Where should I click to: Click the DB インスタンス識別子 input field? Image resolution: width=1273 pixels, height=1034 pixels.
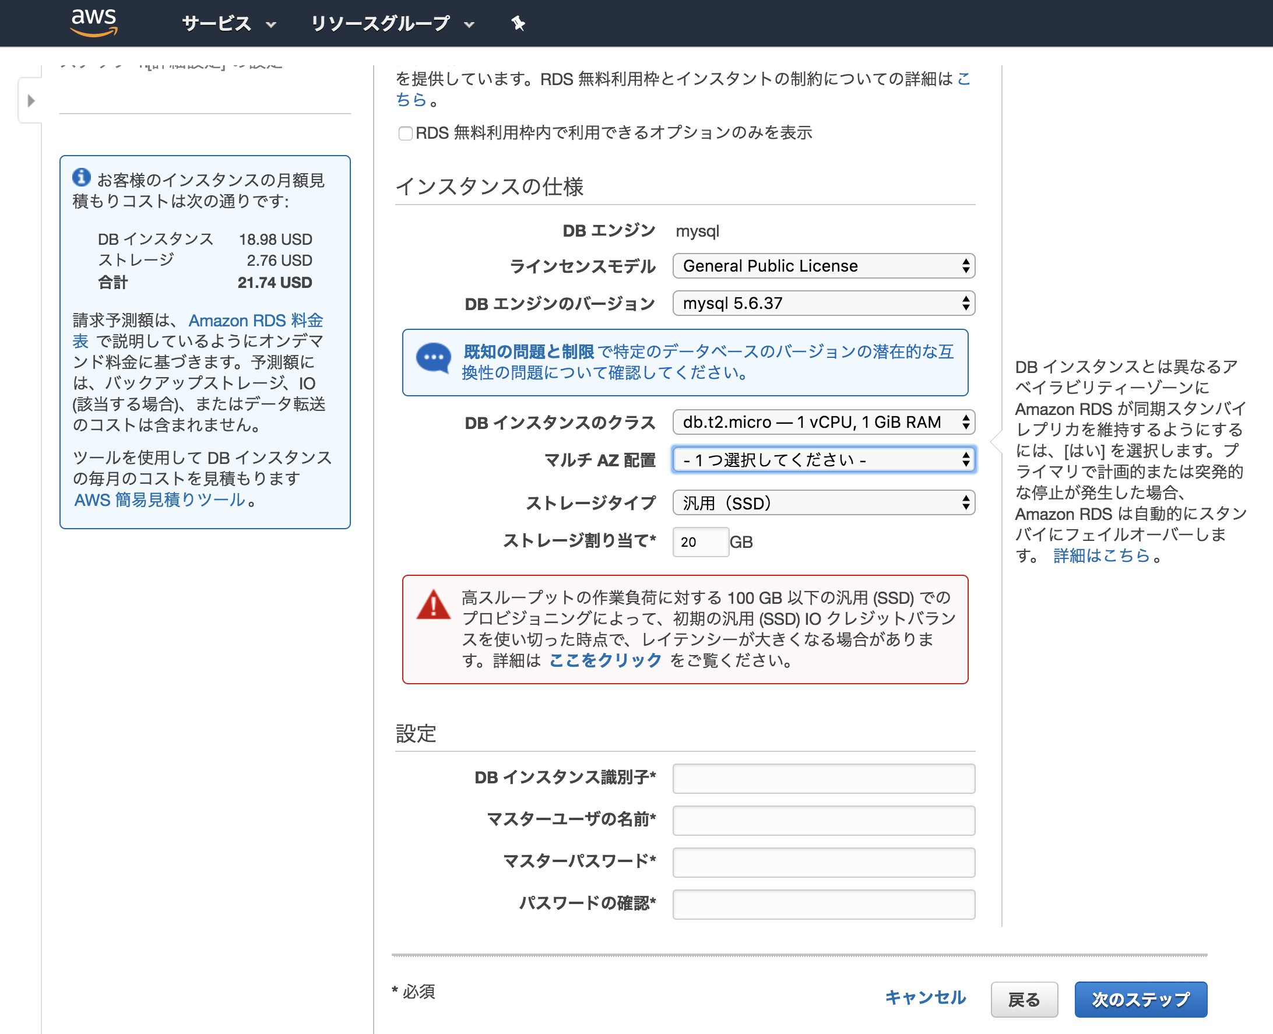(823, 779)
